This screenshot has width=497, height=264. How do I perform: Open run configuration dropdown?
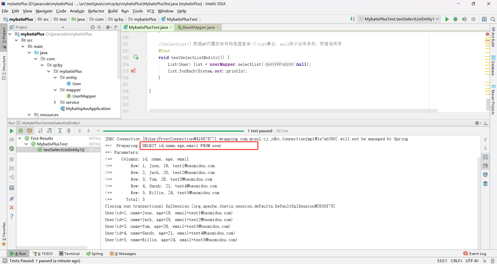tap(399, 19)
